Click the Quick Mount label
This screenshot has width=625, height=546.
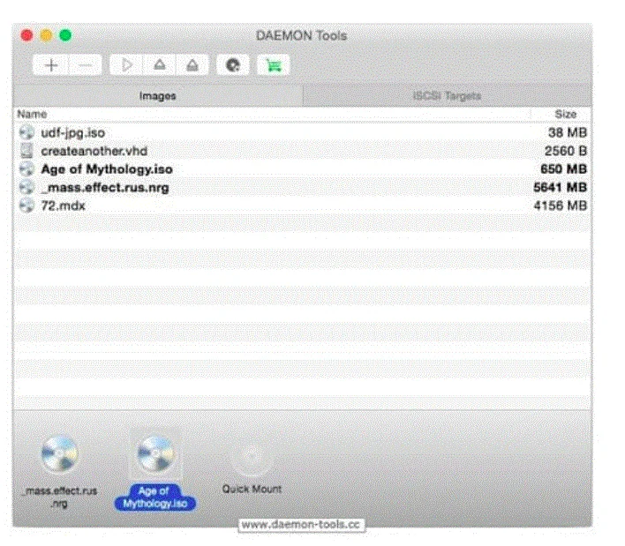252,489
